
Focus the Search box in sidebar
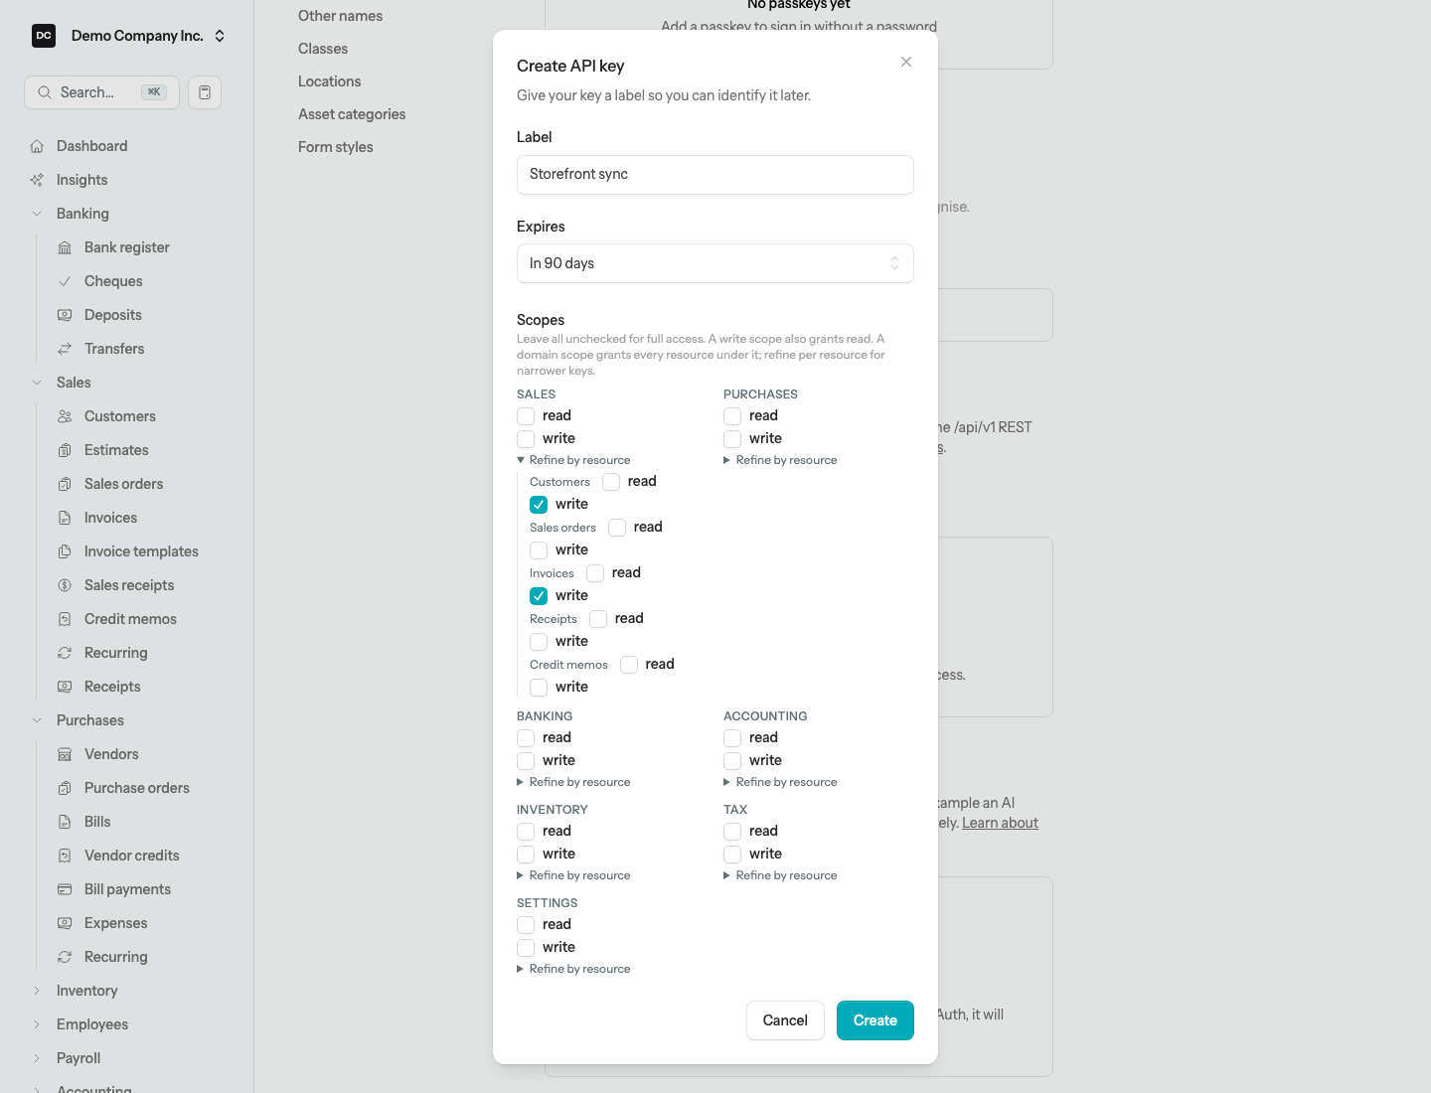[101, 92]
